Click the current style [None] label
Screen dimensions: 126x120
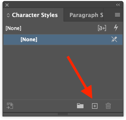pos(13,28)
